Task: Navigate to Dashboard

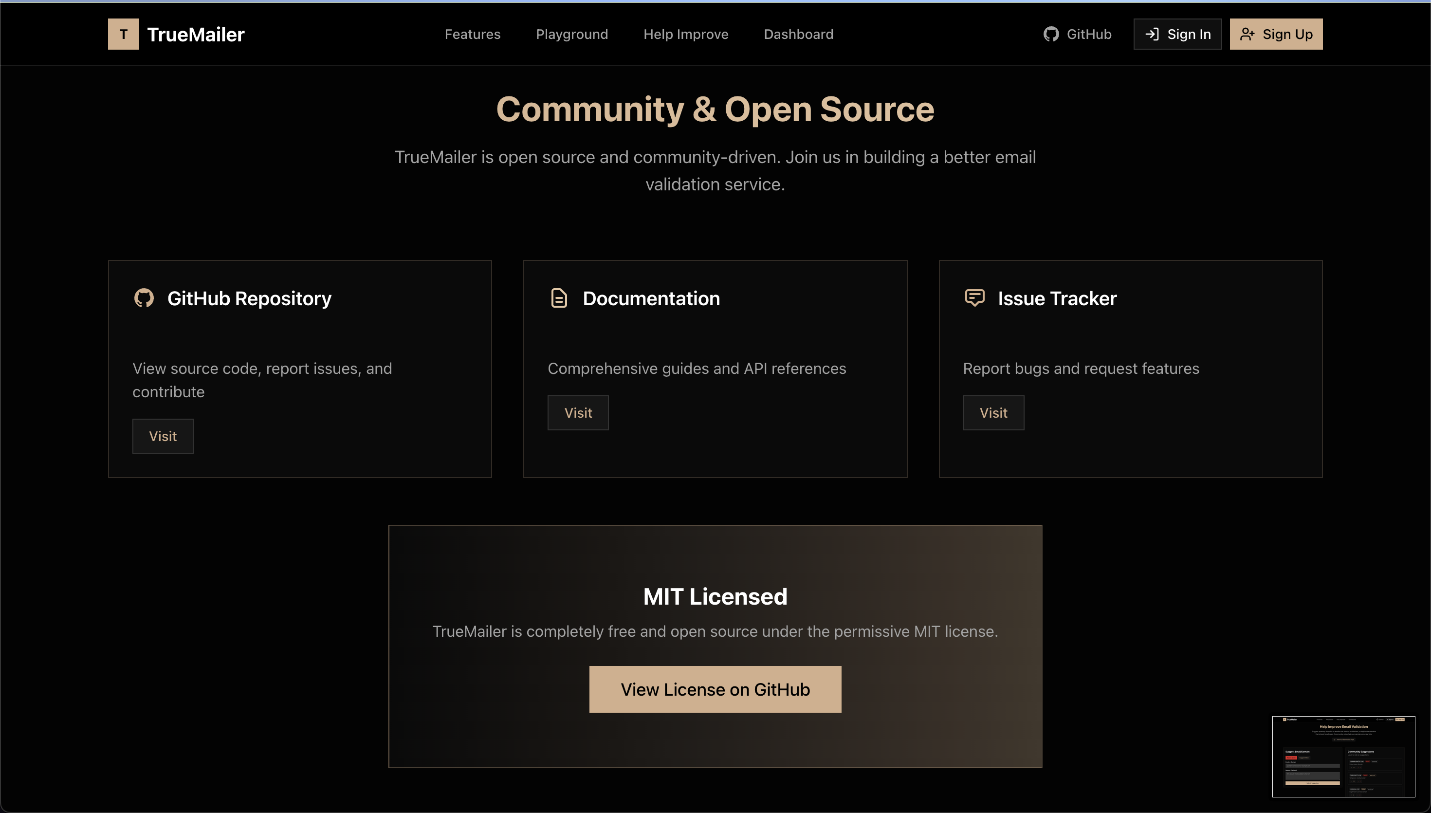Action: coord(798,34)
